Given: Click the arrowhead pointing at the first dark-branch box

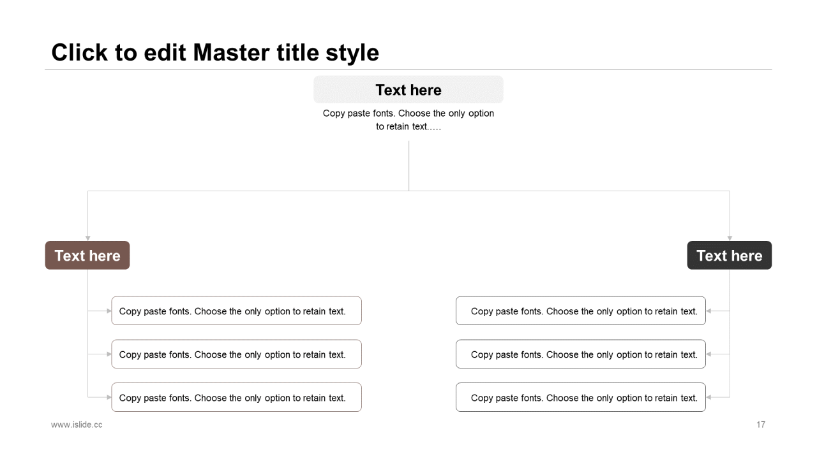Looking at the screenshot, I should 708,311.
